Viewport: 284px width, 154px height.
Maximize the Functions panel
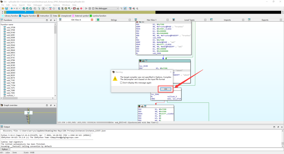[x=47, y=20]
